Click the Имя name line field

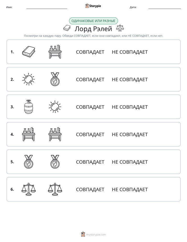coord(47,7)
